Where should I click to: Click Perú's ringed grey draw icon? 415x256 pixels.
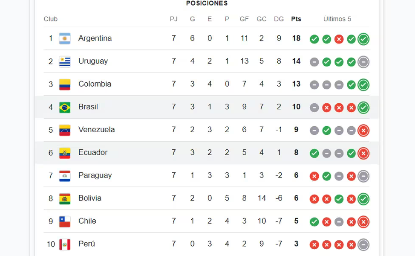coord(363,244)
